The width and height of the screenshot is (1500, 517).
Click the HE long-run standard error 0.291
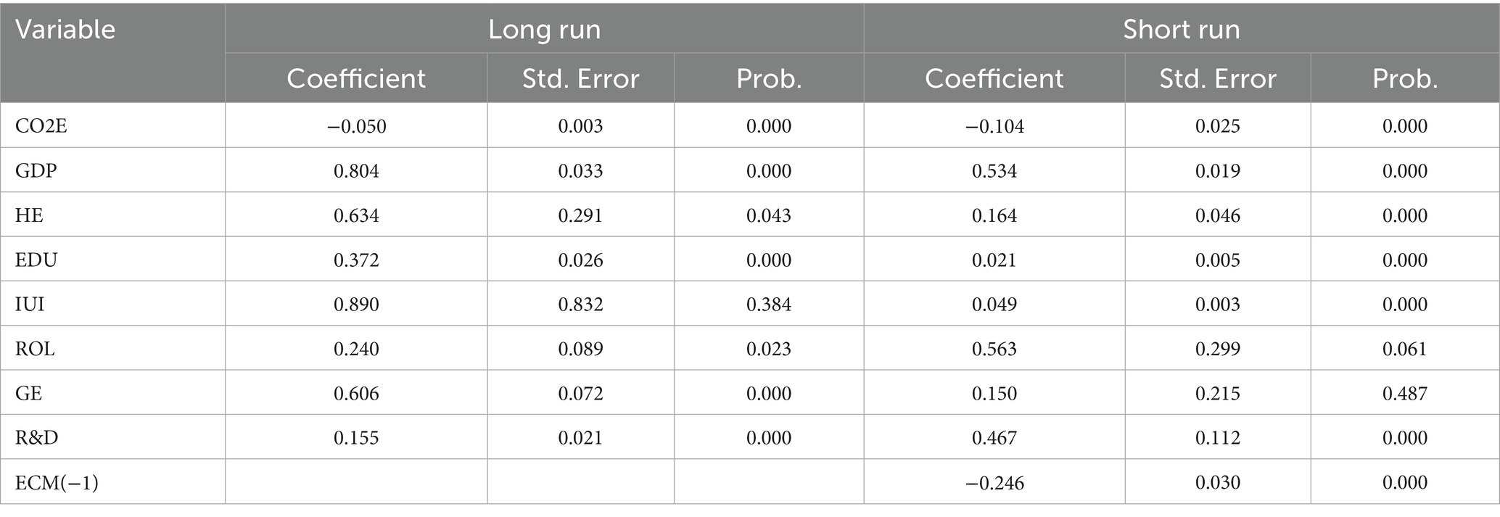[580, 215]
